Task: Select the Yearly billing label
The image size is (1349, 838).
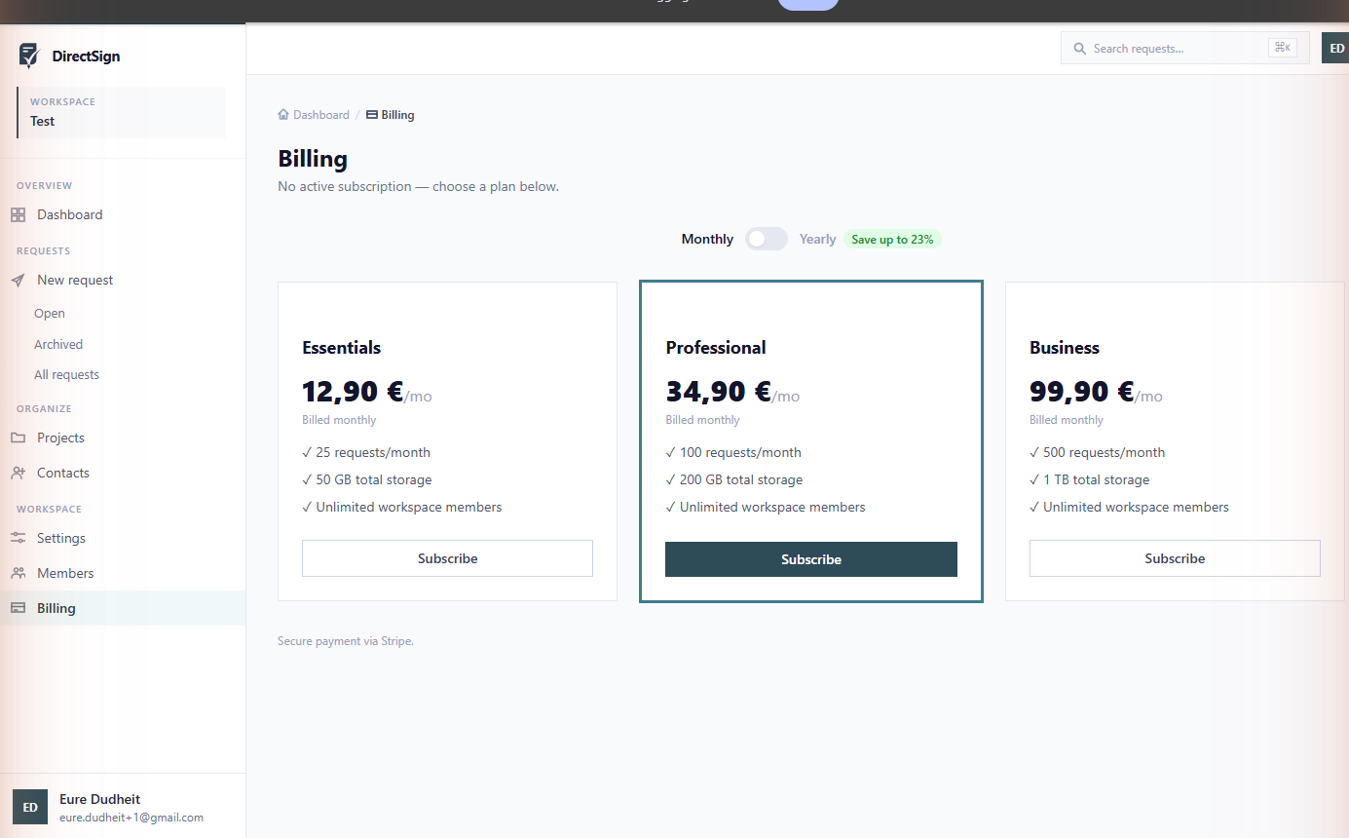Action: 817,239
